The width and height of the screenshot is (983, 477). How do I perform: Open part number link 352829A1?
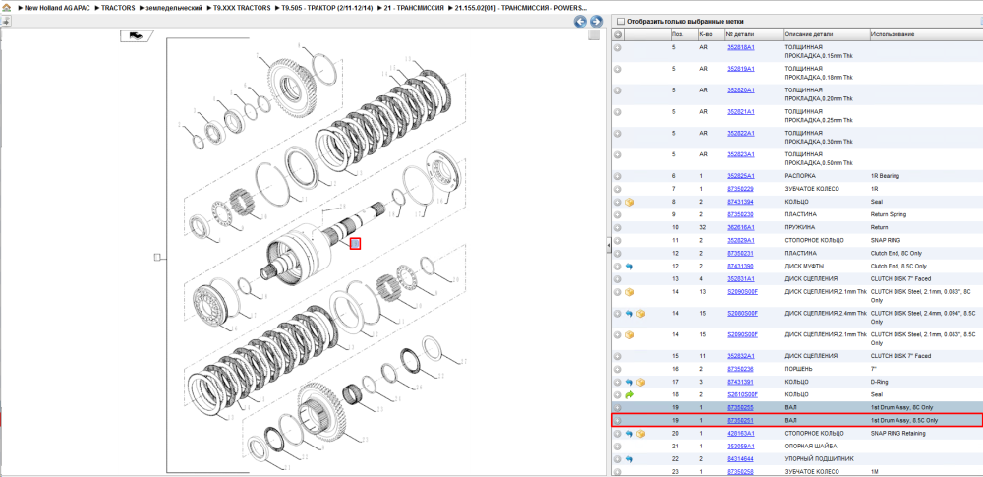pos(740,240)
